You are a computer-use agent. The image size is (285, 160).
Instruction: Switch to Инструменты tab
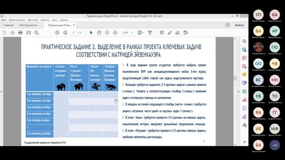coord(28,25)
